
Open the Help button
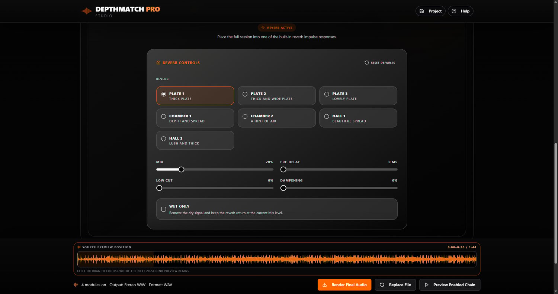(461, 11)
